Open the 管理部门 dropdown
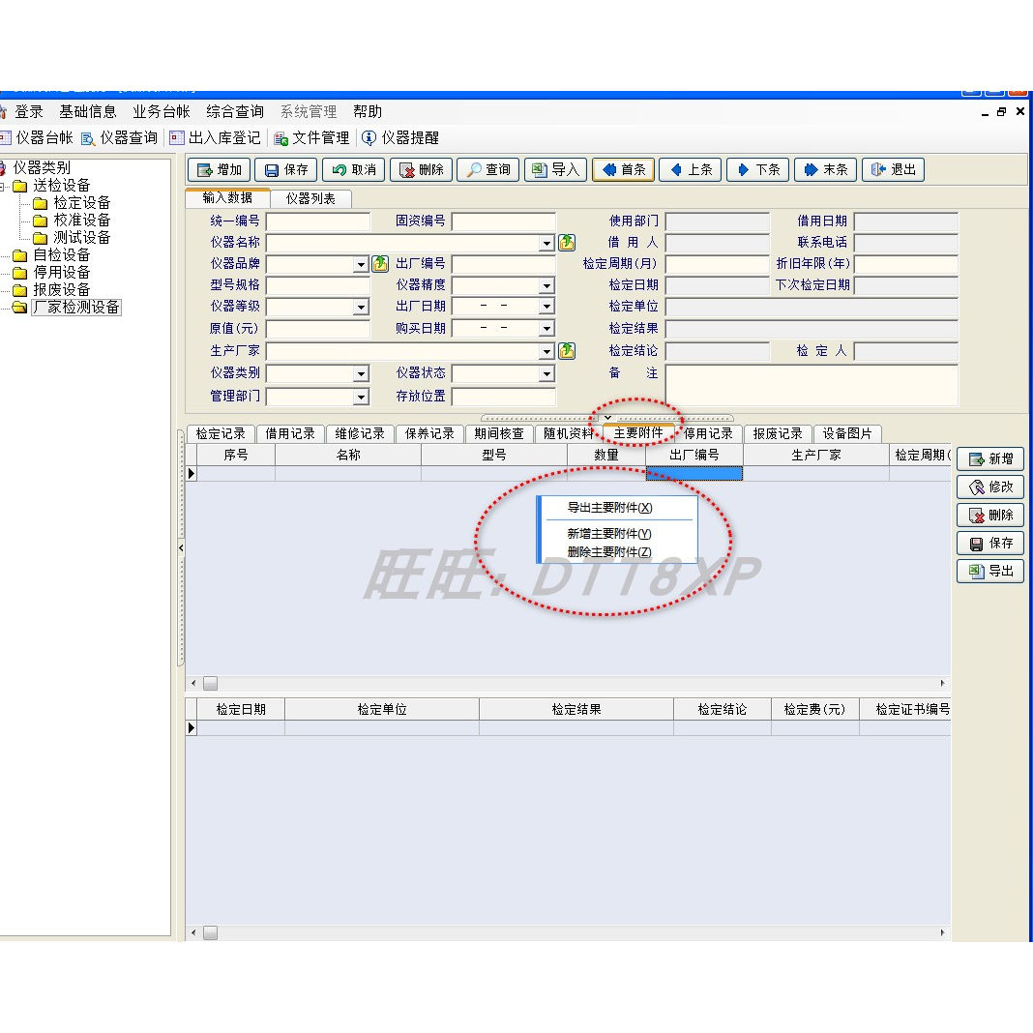This screenshot has width=1033, height=1033. click(361, 398)
